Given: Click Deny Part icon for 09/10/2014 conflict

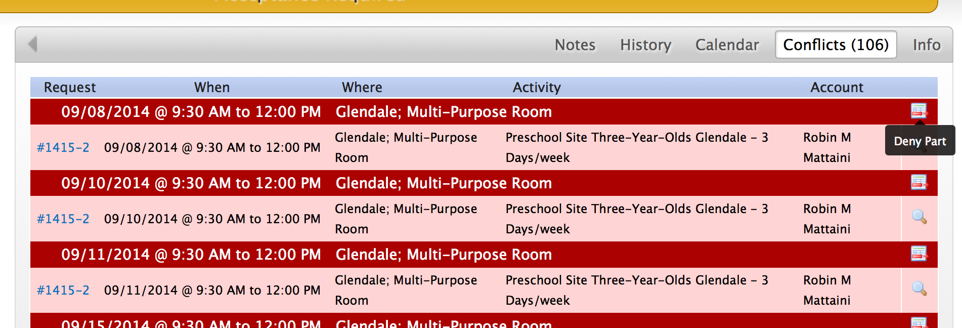Looking at the screenshot, I should [919, 182].
